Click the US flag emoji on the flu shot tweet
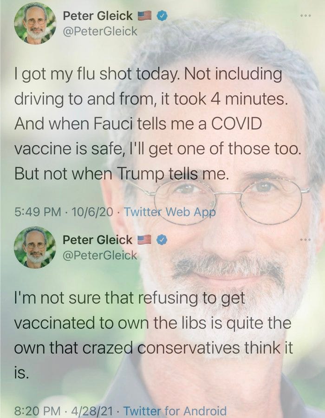 click(x=145, y=16)
